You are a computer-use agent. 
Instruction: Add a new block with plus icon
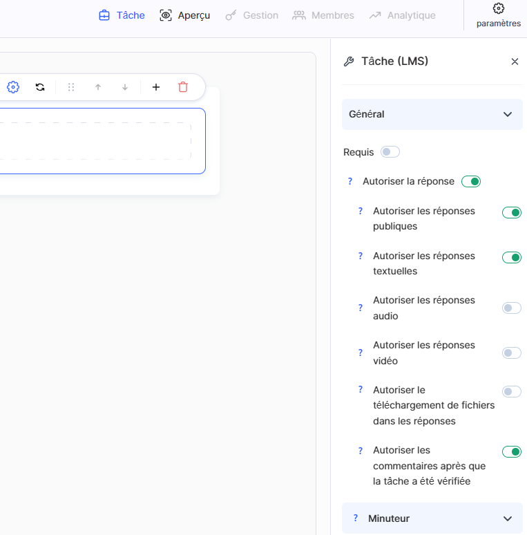[x=156, y=87]
